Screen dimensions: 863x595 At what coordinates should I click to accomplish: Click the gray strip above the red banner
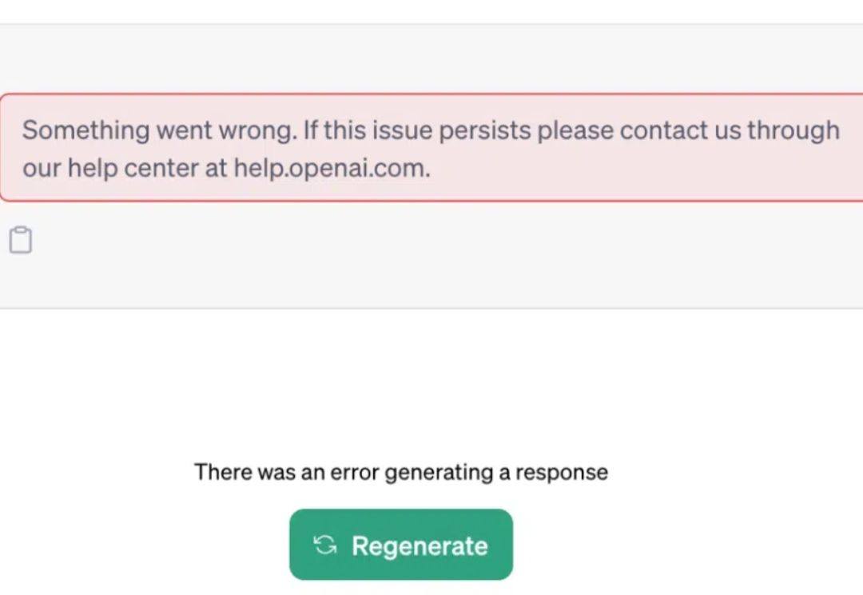click(x=431, y=58)
